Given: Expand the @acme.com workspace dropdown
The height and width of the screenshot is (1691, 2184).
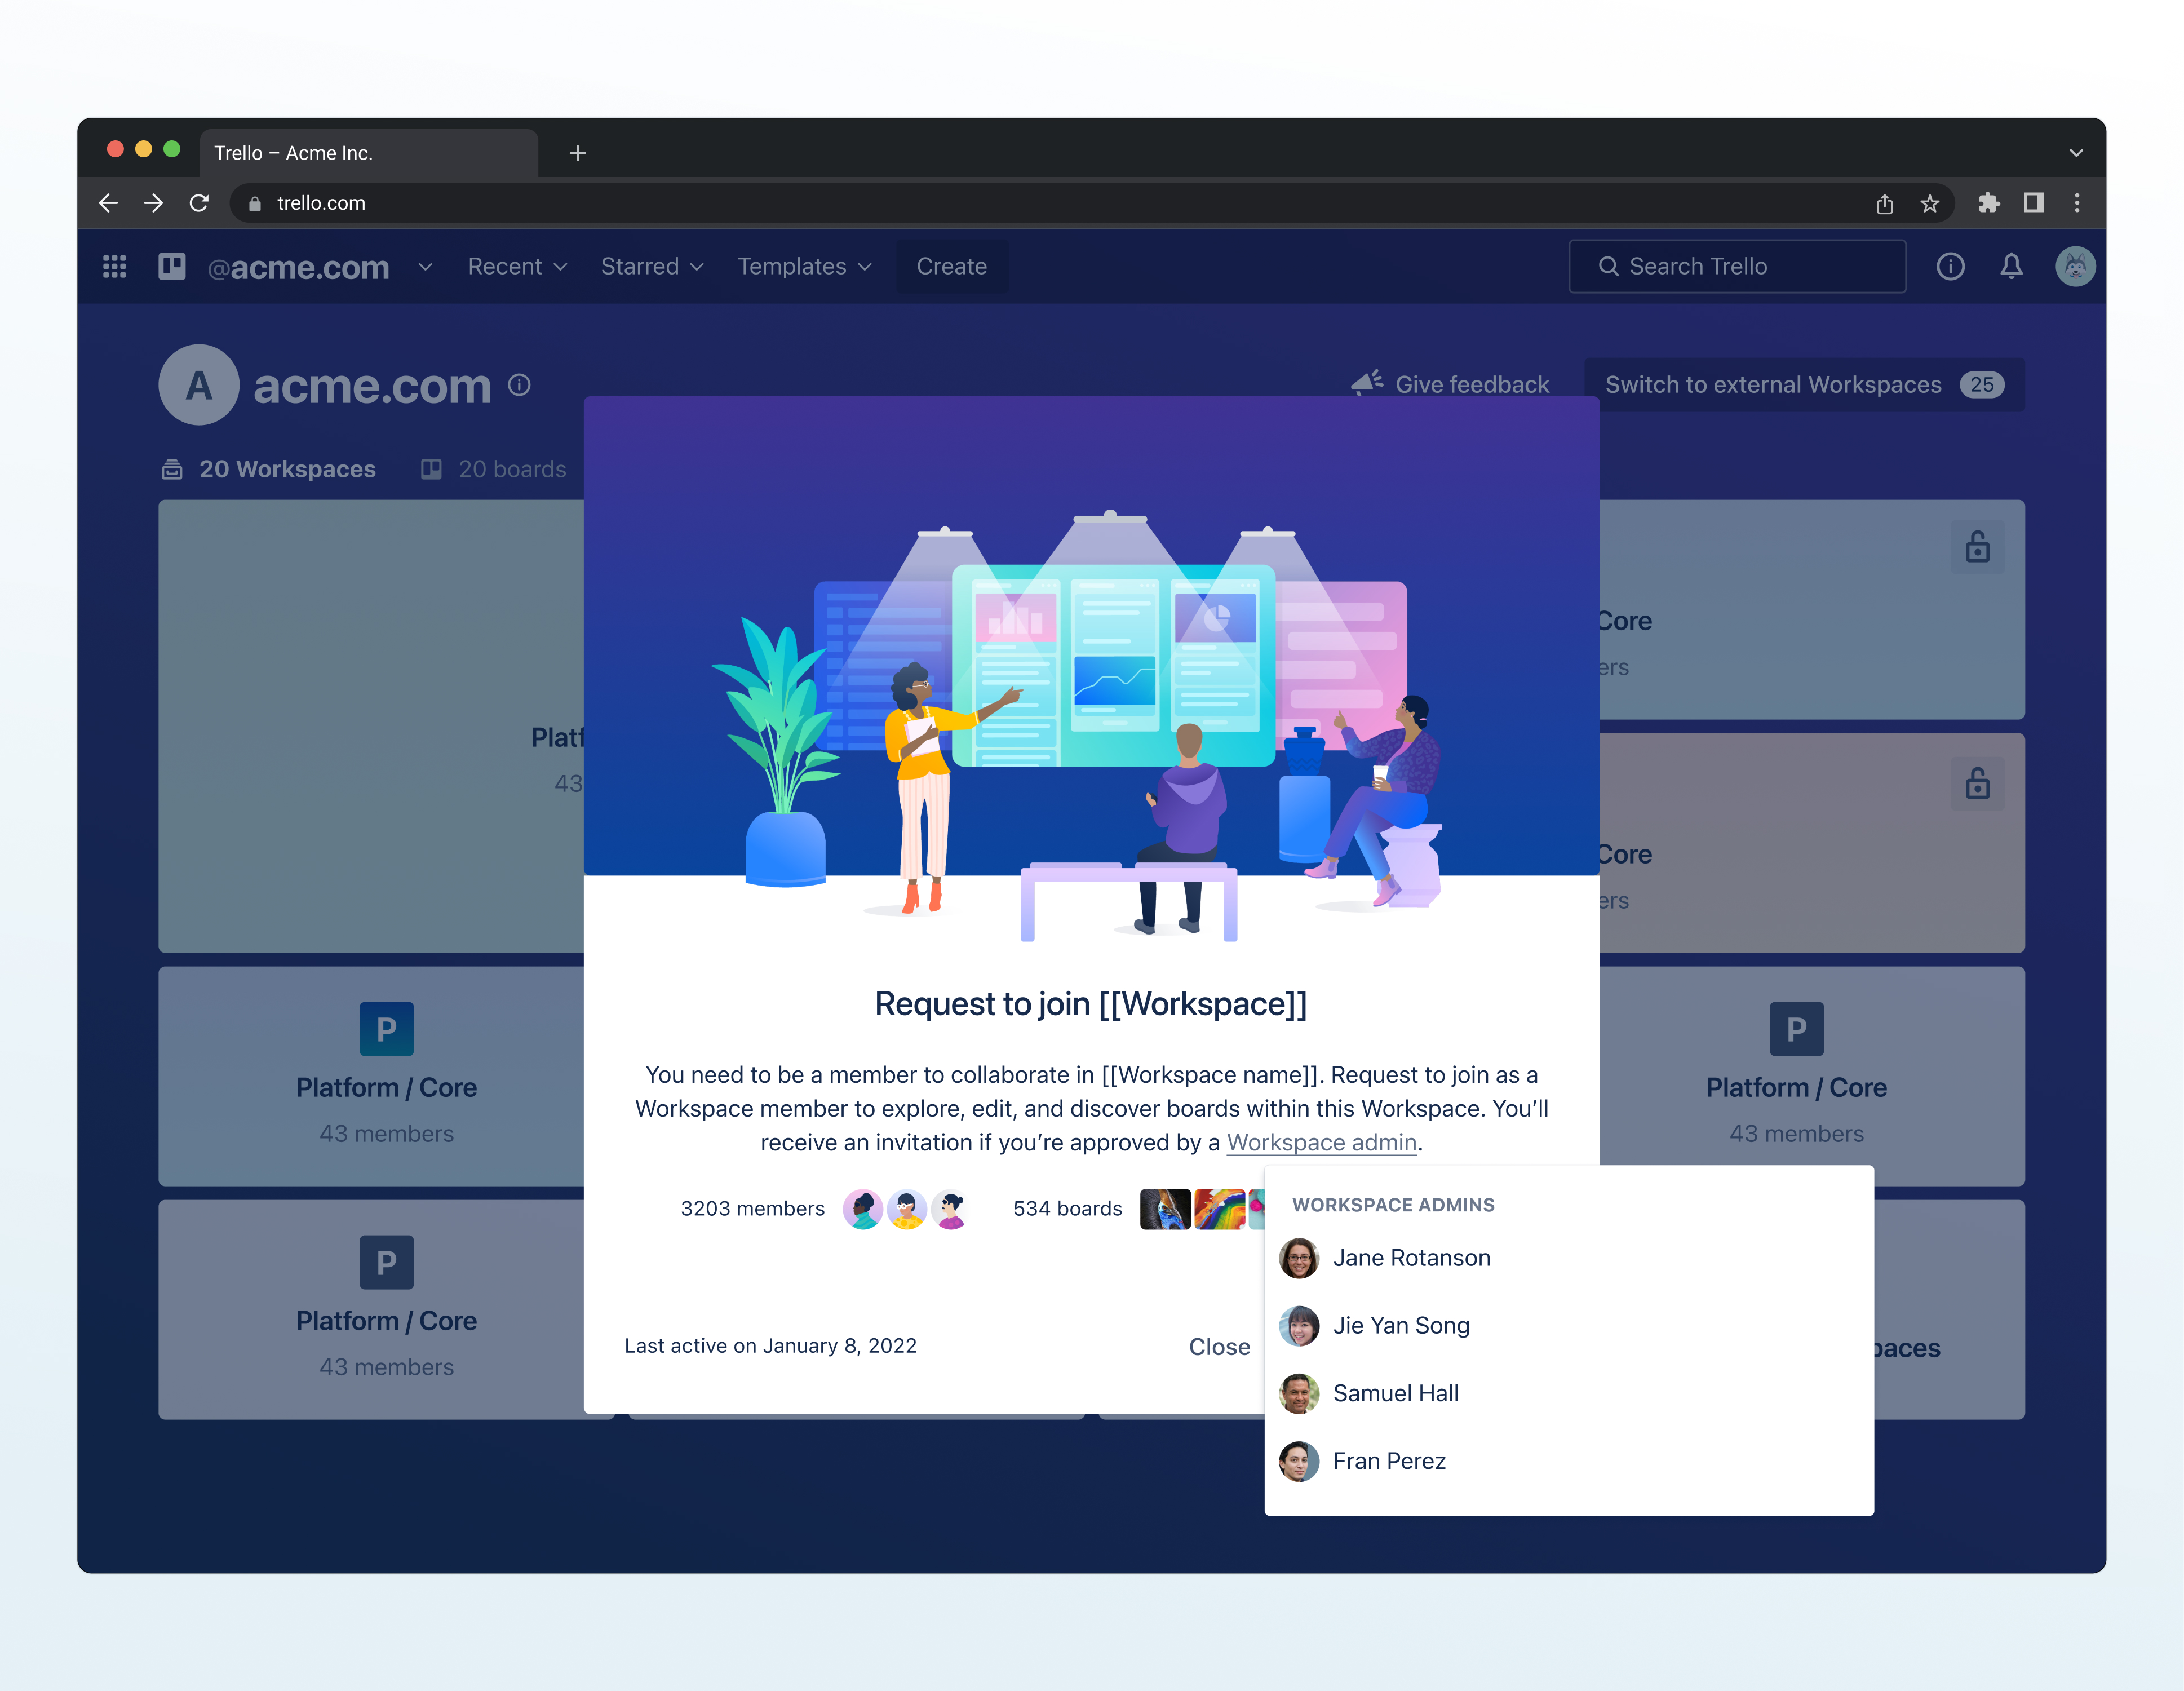Looking at the screenshot, I should point(424,267).
